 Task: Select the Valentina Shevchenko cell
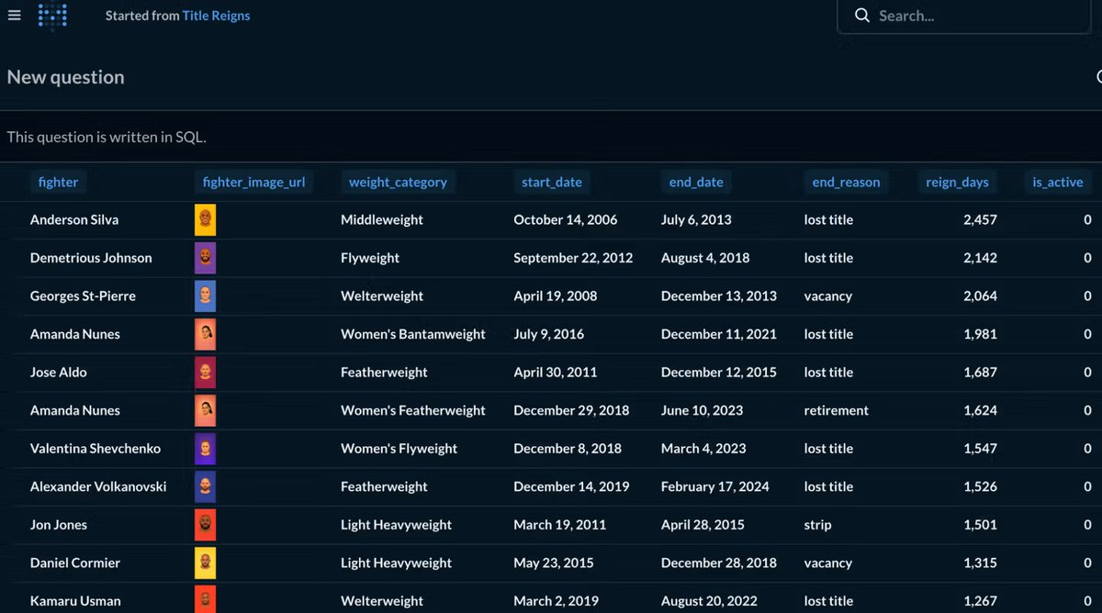96,449
